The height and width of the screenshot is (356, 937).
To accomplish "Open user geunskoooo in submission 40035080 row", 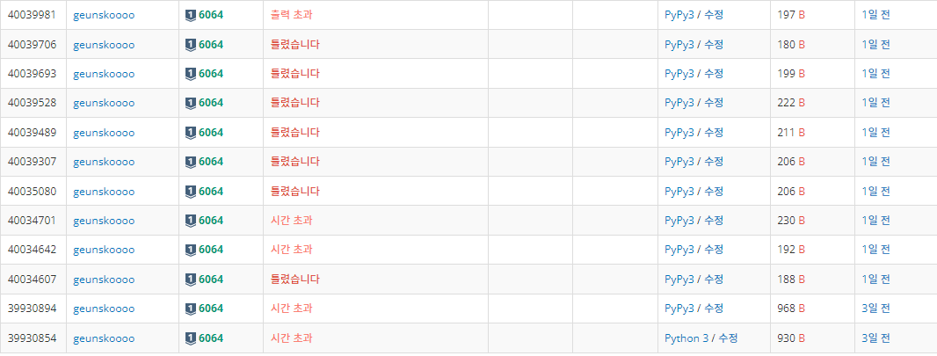I will (x=104, y=192).
